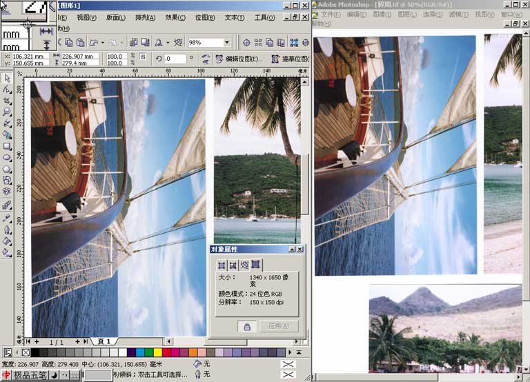Select the Fill bucket tool

coord(7,241)
